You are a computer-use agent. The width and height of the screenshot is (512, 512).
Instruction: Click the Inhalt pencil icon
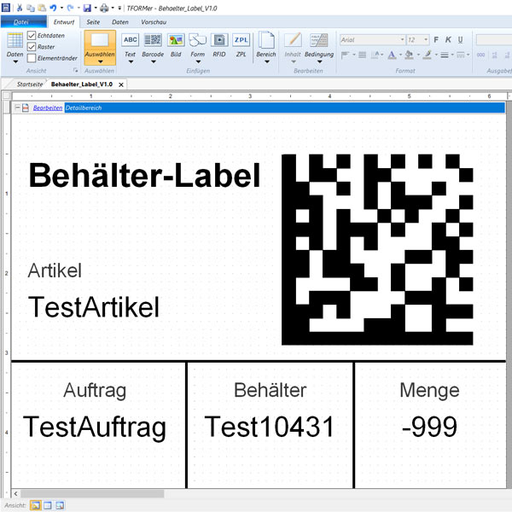(293, 40)
